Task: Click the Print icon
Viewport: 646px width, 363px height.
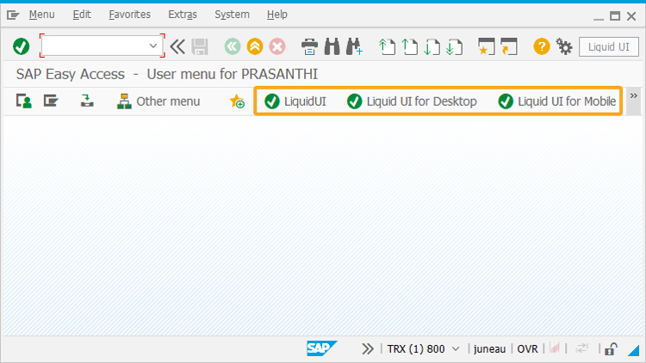Action: pos(309,46)
